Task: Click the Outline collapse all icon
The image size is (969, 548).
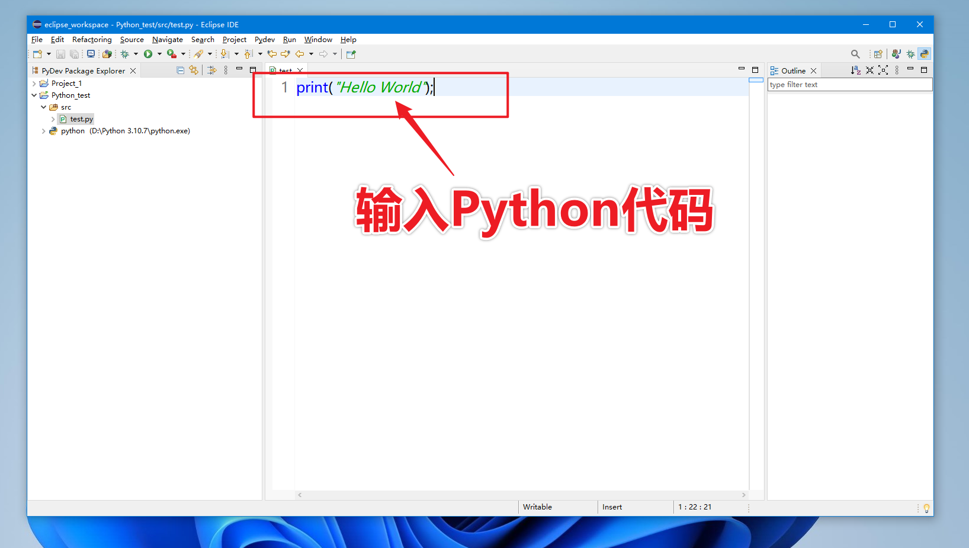Action: pos(869,70)
